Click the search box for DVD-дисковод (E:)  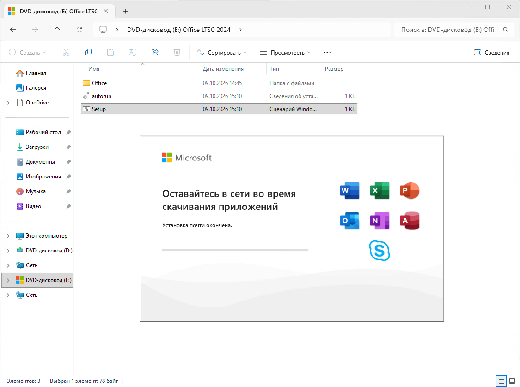[454, 30]
